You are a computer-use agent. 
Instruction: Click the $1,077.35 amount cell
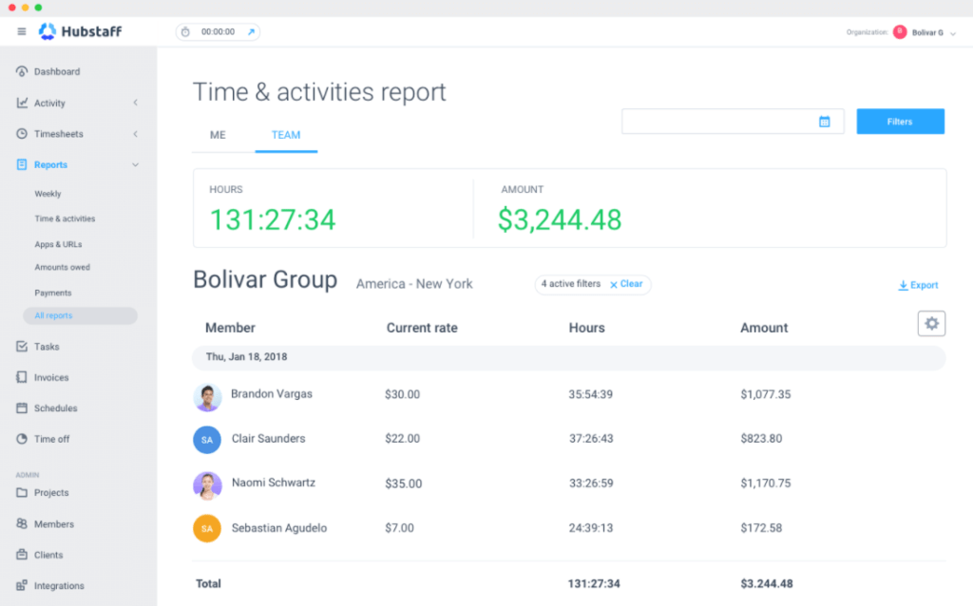tap(766, 394)
